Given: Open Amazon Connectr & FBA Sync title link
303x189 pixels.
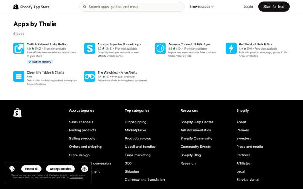Looking at the screenshot, I should click(189, 45).
